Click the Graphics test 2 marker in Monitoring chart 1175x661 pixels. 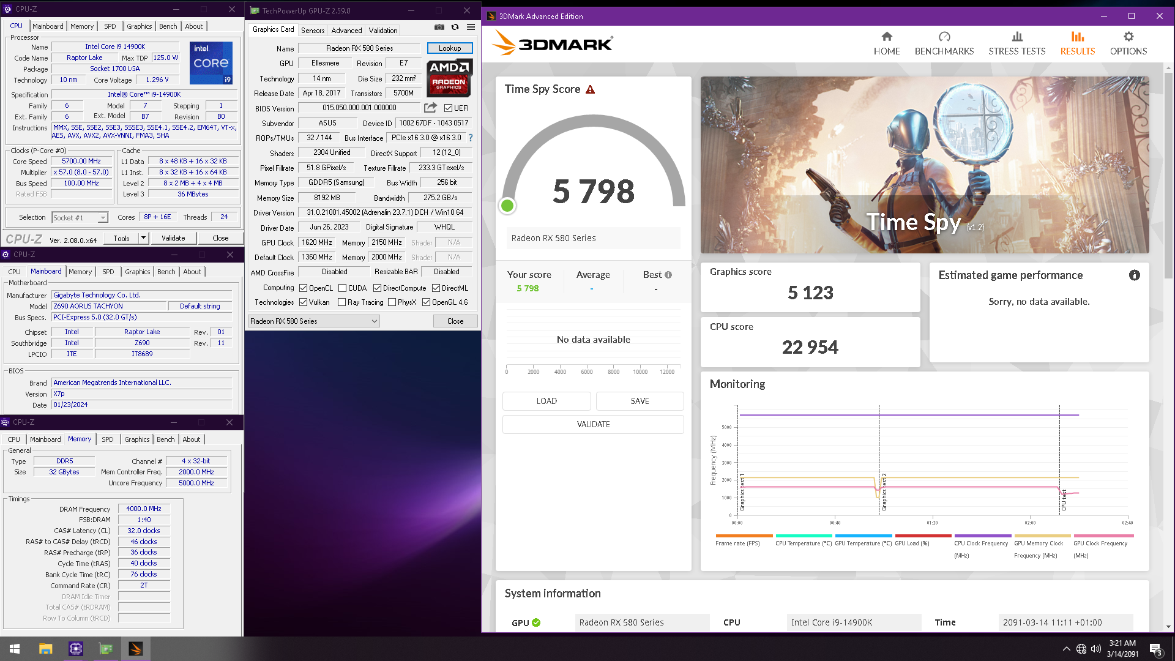(x=884, y=492)
